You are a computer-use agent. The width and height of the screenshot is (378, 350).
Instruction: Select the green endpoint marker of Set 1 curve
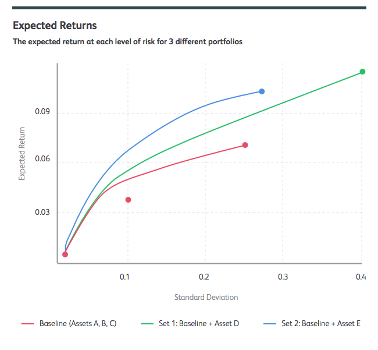tap(362, 72)
